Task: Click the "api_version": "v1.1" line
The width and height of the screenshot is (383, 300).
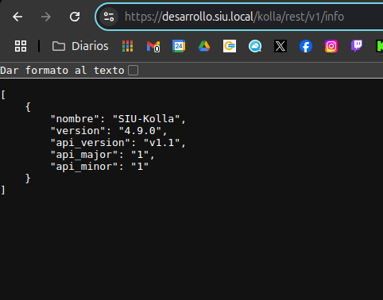Action: pos(118,143)
